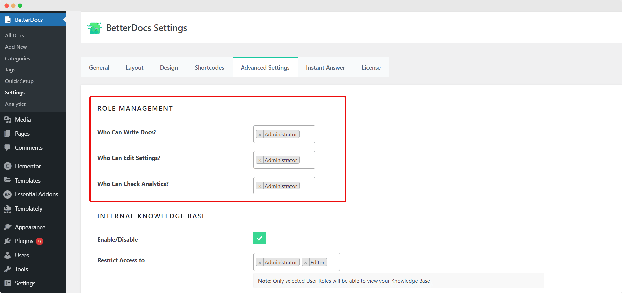
Task: Click the BetterDocs Settings logo
Action: (x=95, y=28)
